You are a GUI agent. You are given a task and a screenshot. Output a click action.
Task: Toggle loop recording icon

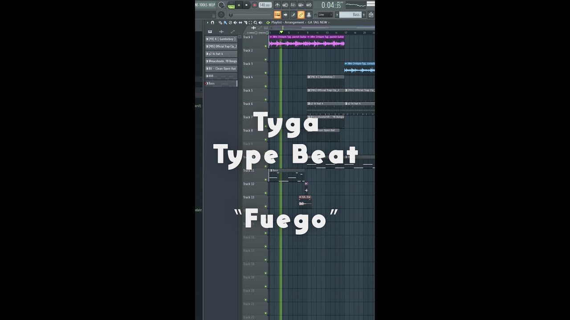(x=309, y=5)
